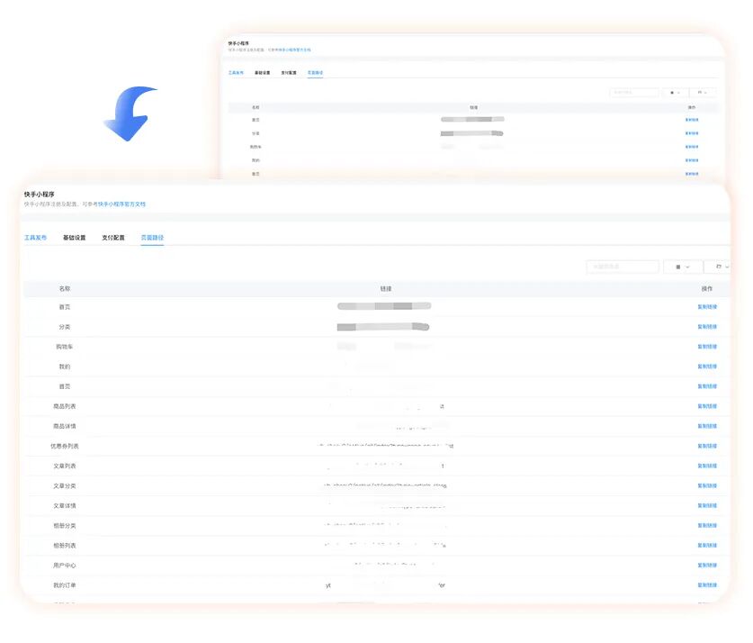Open 支付配置 tab in front window

click(113, 238)
